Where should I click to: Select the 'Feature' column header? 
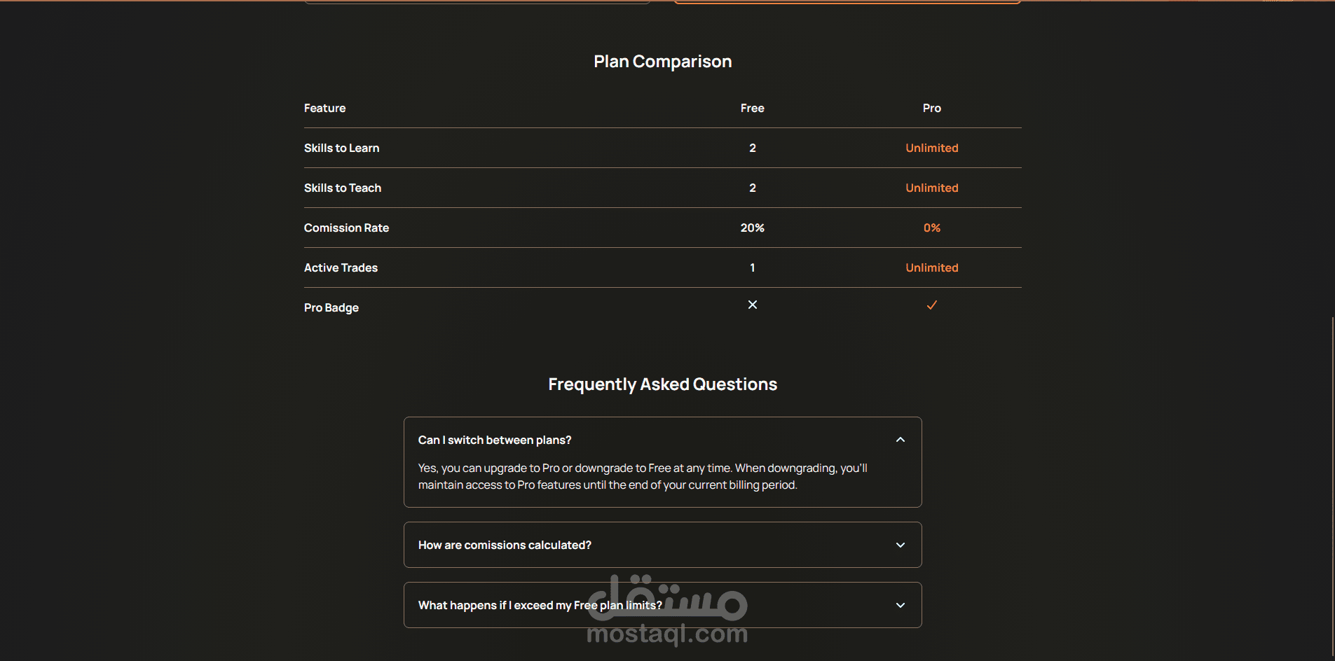[x=324, y=108]
